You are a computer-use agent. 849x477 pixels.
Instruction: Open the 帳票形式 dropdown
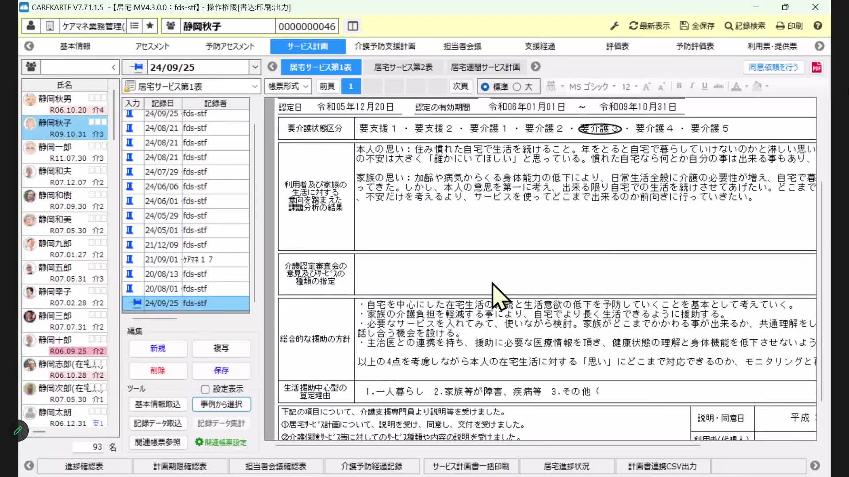288,86
